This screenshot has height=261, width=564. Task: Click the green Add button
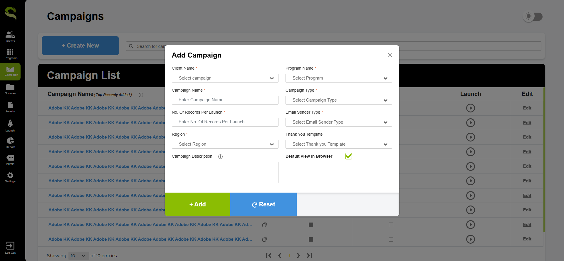(197, 204)
